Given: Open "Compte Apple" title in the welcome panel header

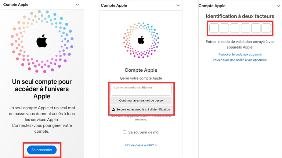Looking at the screenshot, I should tap(16, 5).
